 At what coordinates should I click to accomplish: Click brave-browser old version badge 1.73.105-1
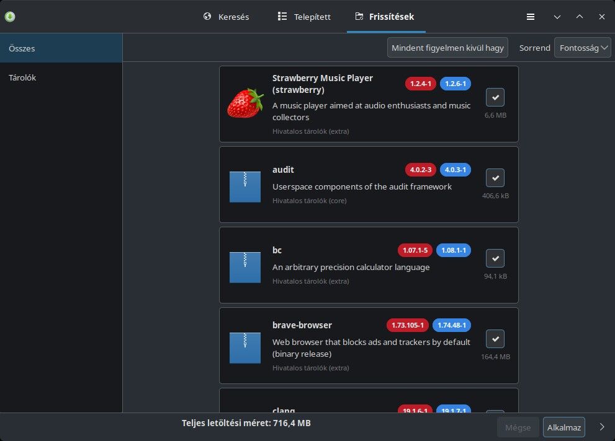408,325
